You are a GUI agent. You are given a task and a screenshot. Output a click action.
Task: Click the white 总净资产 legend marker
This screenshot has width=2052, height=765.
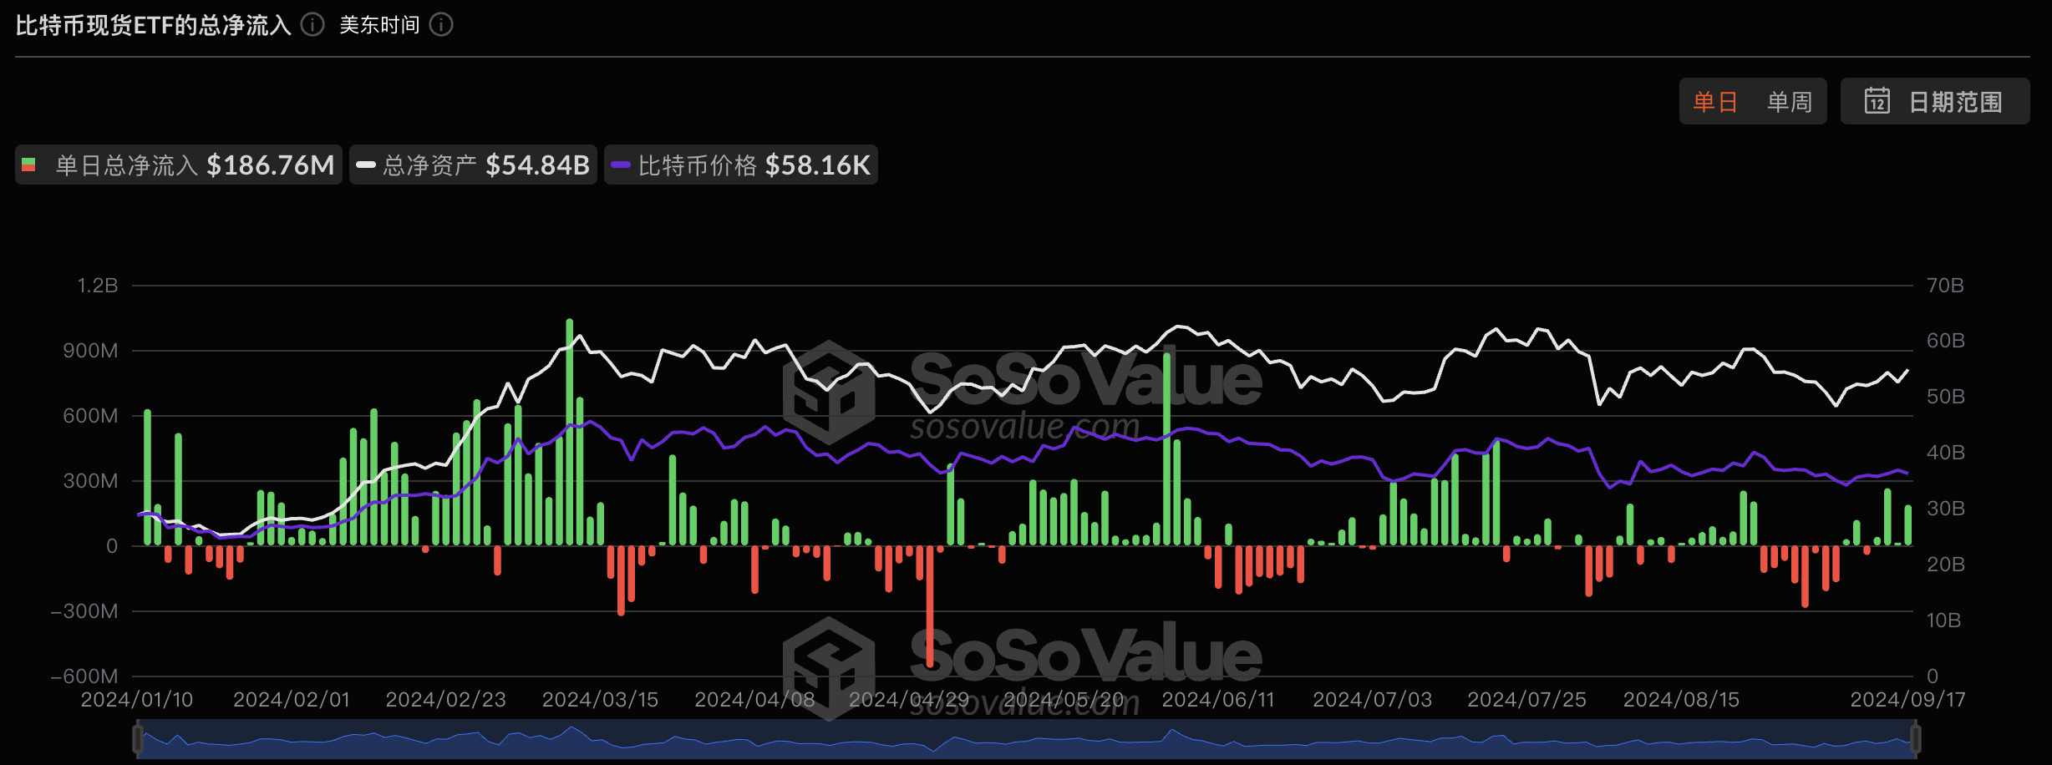click(x=366, y=165)
